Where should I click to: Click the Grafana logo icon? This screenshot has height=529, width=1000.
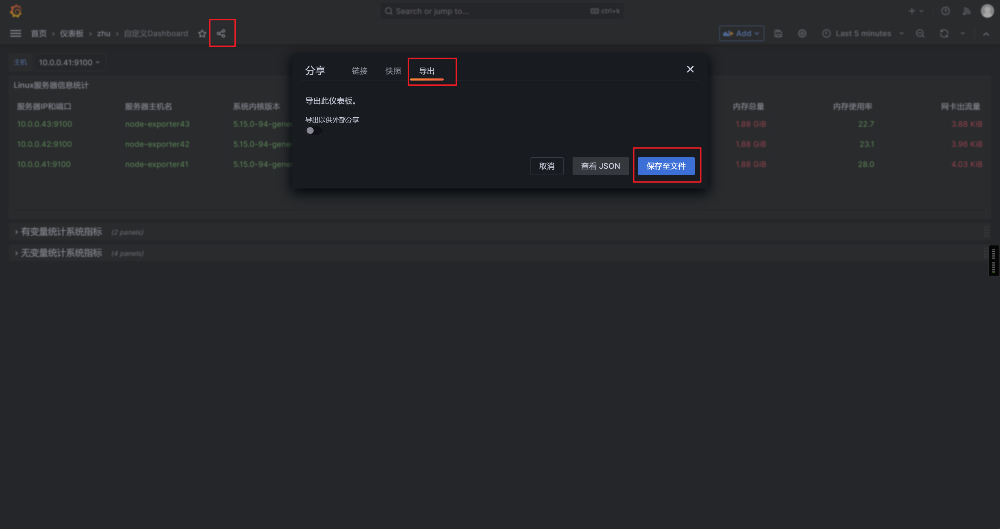[x=16, y=11]
